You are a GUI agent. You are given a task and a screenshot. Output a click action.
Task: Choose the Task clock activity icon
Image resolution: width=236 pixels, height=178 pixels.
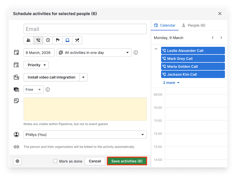(x=48, y=40)
